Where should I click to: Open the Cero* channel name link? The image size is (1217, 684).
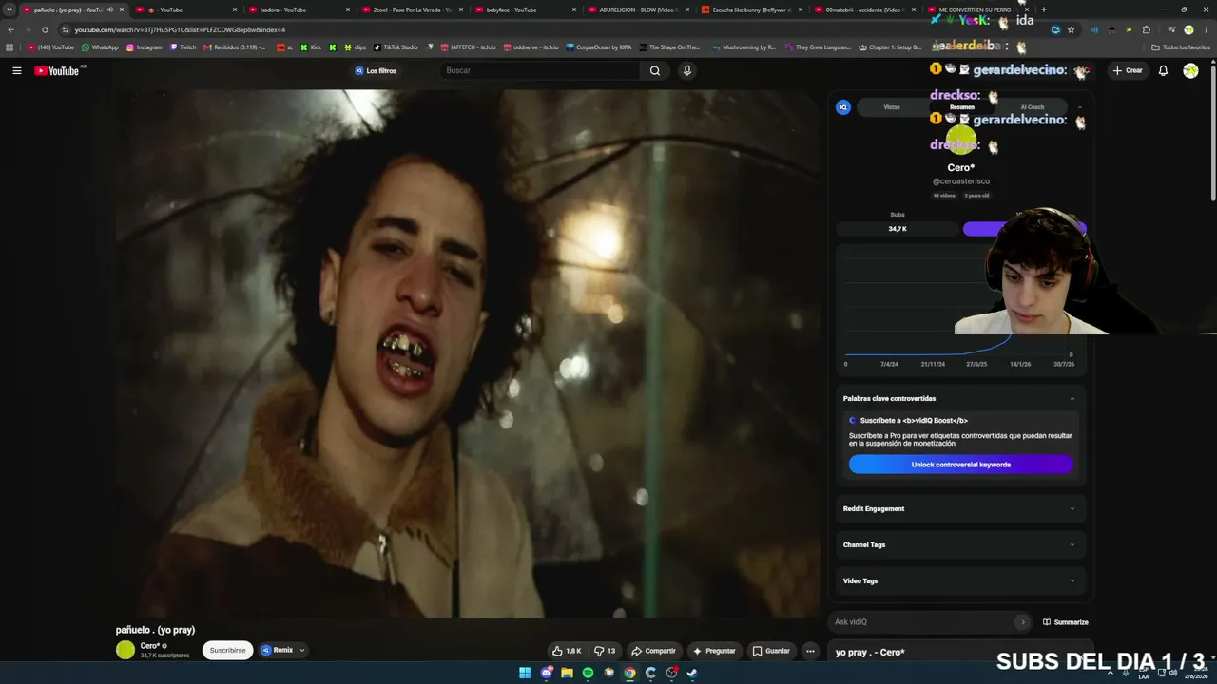[149, 646]
